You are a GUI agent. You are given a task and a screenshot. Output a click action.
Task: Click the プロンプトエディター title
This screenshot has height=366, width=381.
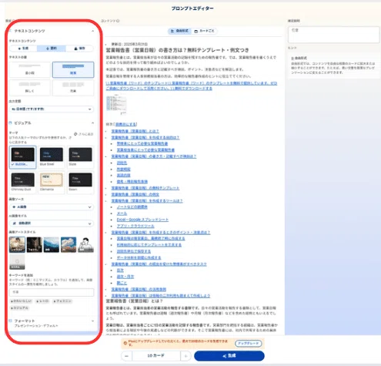click(x=192, y=8)
